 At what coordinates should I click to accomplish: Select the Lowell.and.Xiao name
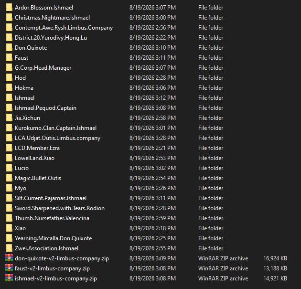pos(34,158)
